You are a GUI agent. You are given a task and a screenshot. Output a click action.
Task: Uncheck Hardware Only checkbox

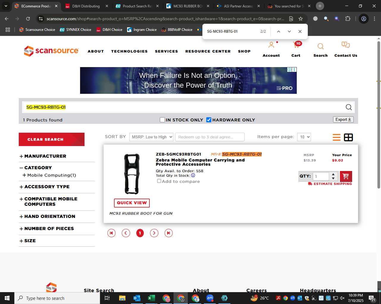[209, 120]
